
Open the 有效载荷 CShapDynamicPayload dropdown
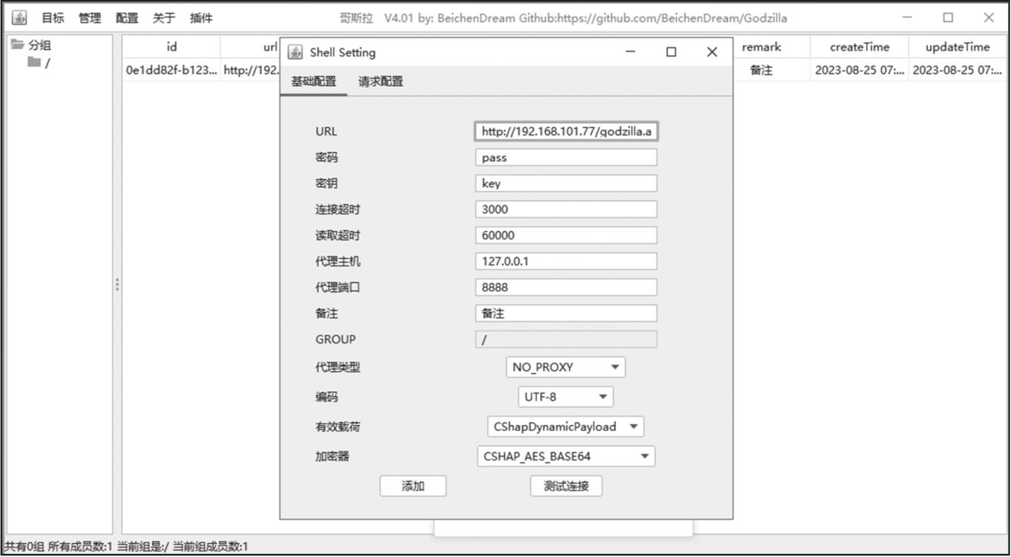point(566,427)
